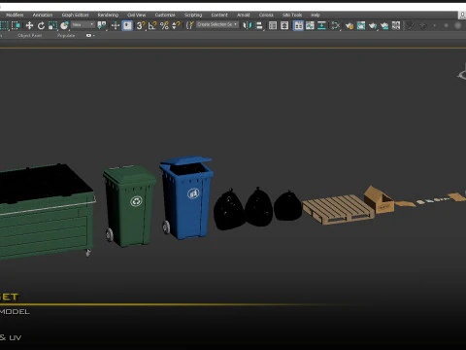Open the SiNi Tools menu

pos(292,15)
